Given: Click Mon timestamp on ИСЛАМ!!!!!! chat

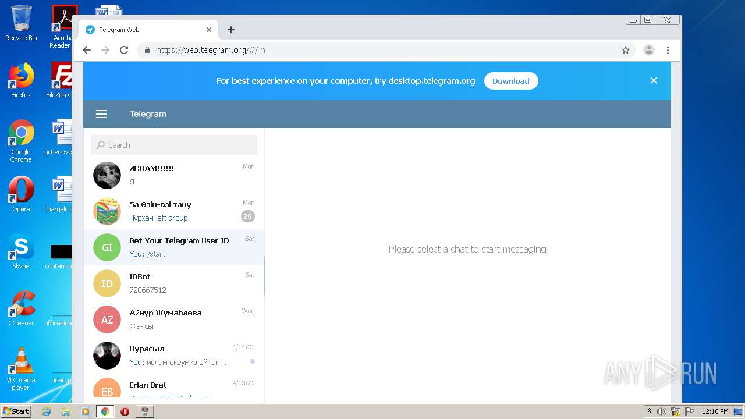Looking at the screenshot, I should (x=249, y=166).
